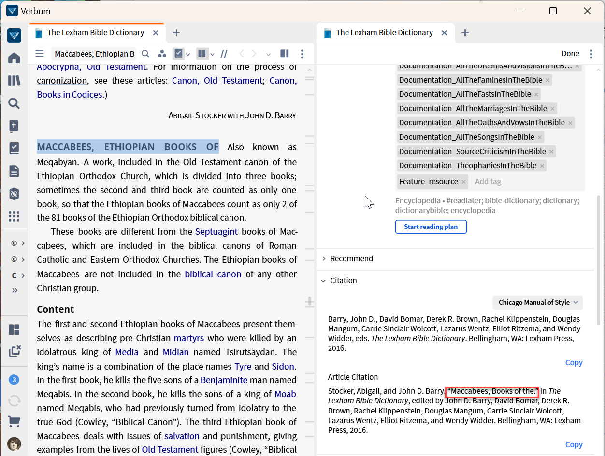Open the reading plan checklist icon in sidebar

(x=14, y=148)
